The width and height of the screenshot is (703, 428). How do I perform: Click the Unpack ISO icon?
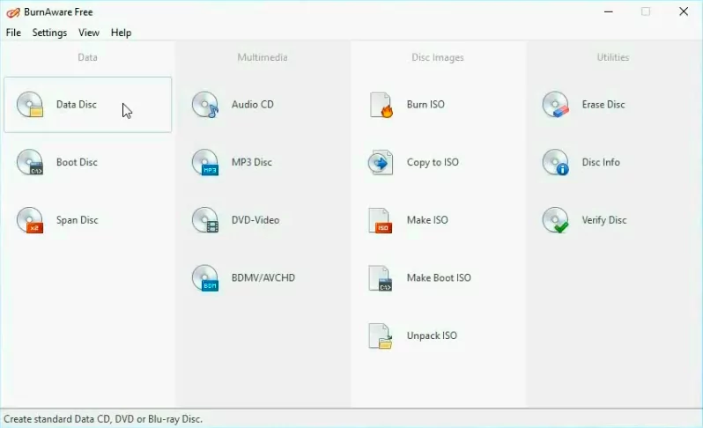click(381, 336)
